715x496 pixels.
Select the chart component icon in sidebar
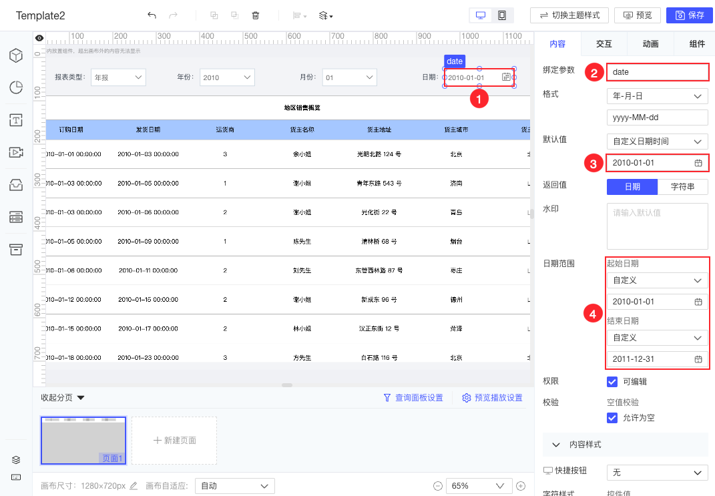click(16, 87)
